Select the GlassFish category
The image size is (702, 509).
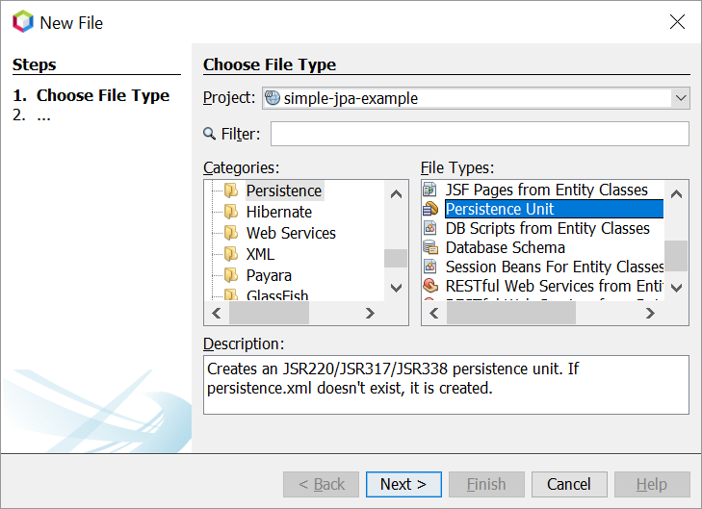(277, 295)
